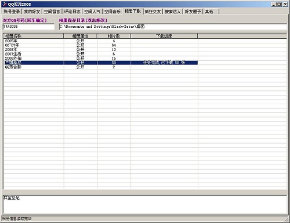The width and height of the screenshot is (290, 223).
Task: Select the 2005年 album row
Action: [100, 41]
